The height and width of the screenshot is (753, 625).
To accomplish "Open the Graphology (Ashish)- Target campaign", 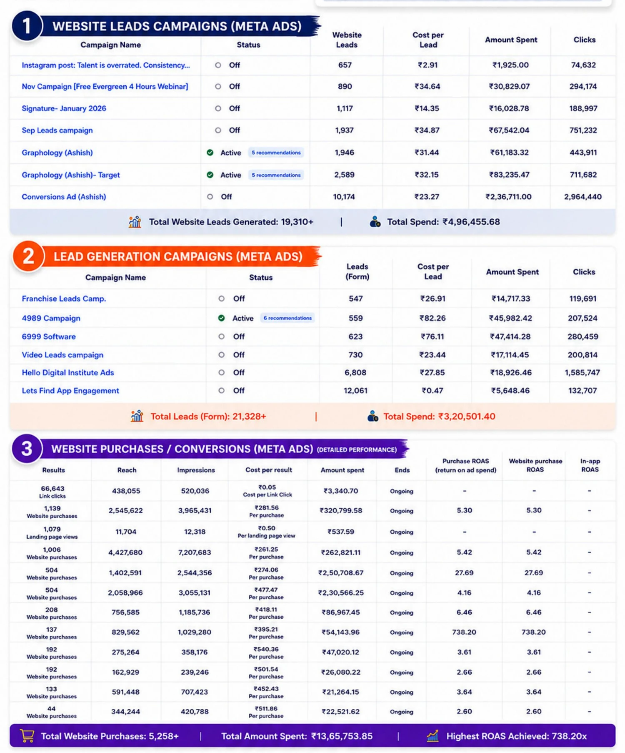I will click(71, 175).
